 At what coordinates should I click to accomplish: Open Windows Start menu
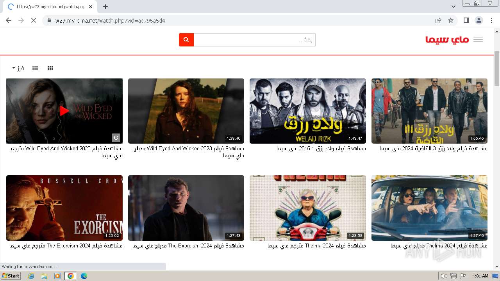(x=11, y=276)
